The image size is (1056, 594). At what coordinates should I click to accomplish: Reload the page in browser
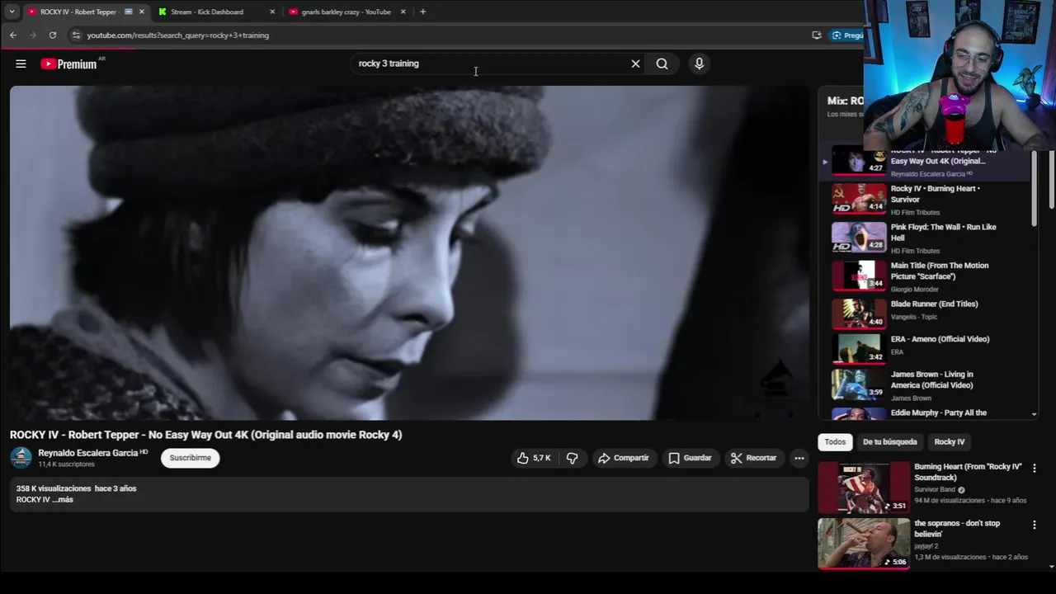(53, 35)
